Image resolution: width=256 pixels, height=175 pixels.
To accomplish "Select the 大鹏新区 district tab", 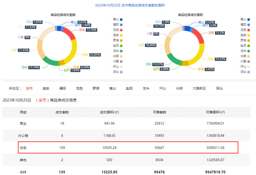I will click(x=199, y=88).
